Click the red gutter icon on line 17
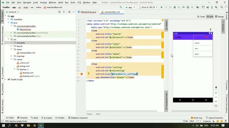 click(x=82, y=74)
